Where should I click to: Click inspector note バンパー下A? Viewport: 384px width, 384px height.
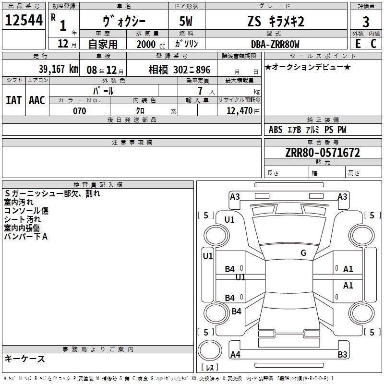pyautogui.click(x=26, y=237)
